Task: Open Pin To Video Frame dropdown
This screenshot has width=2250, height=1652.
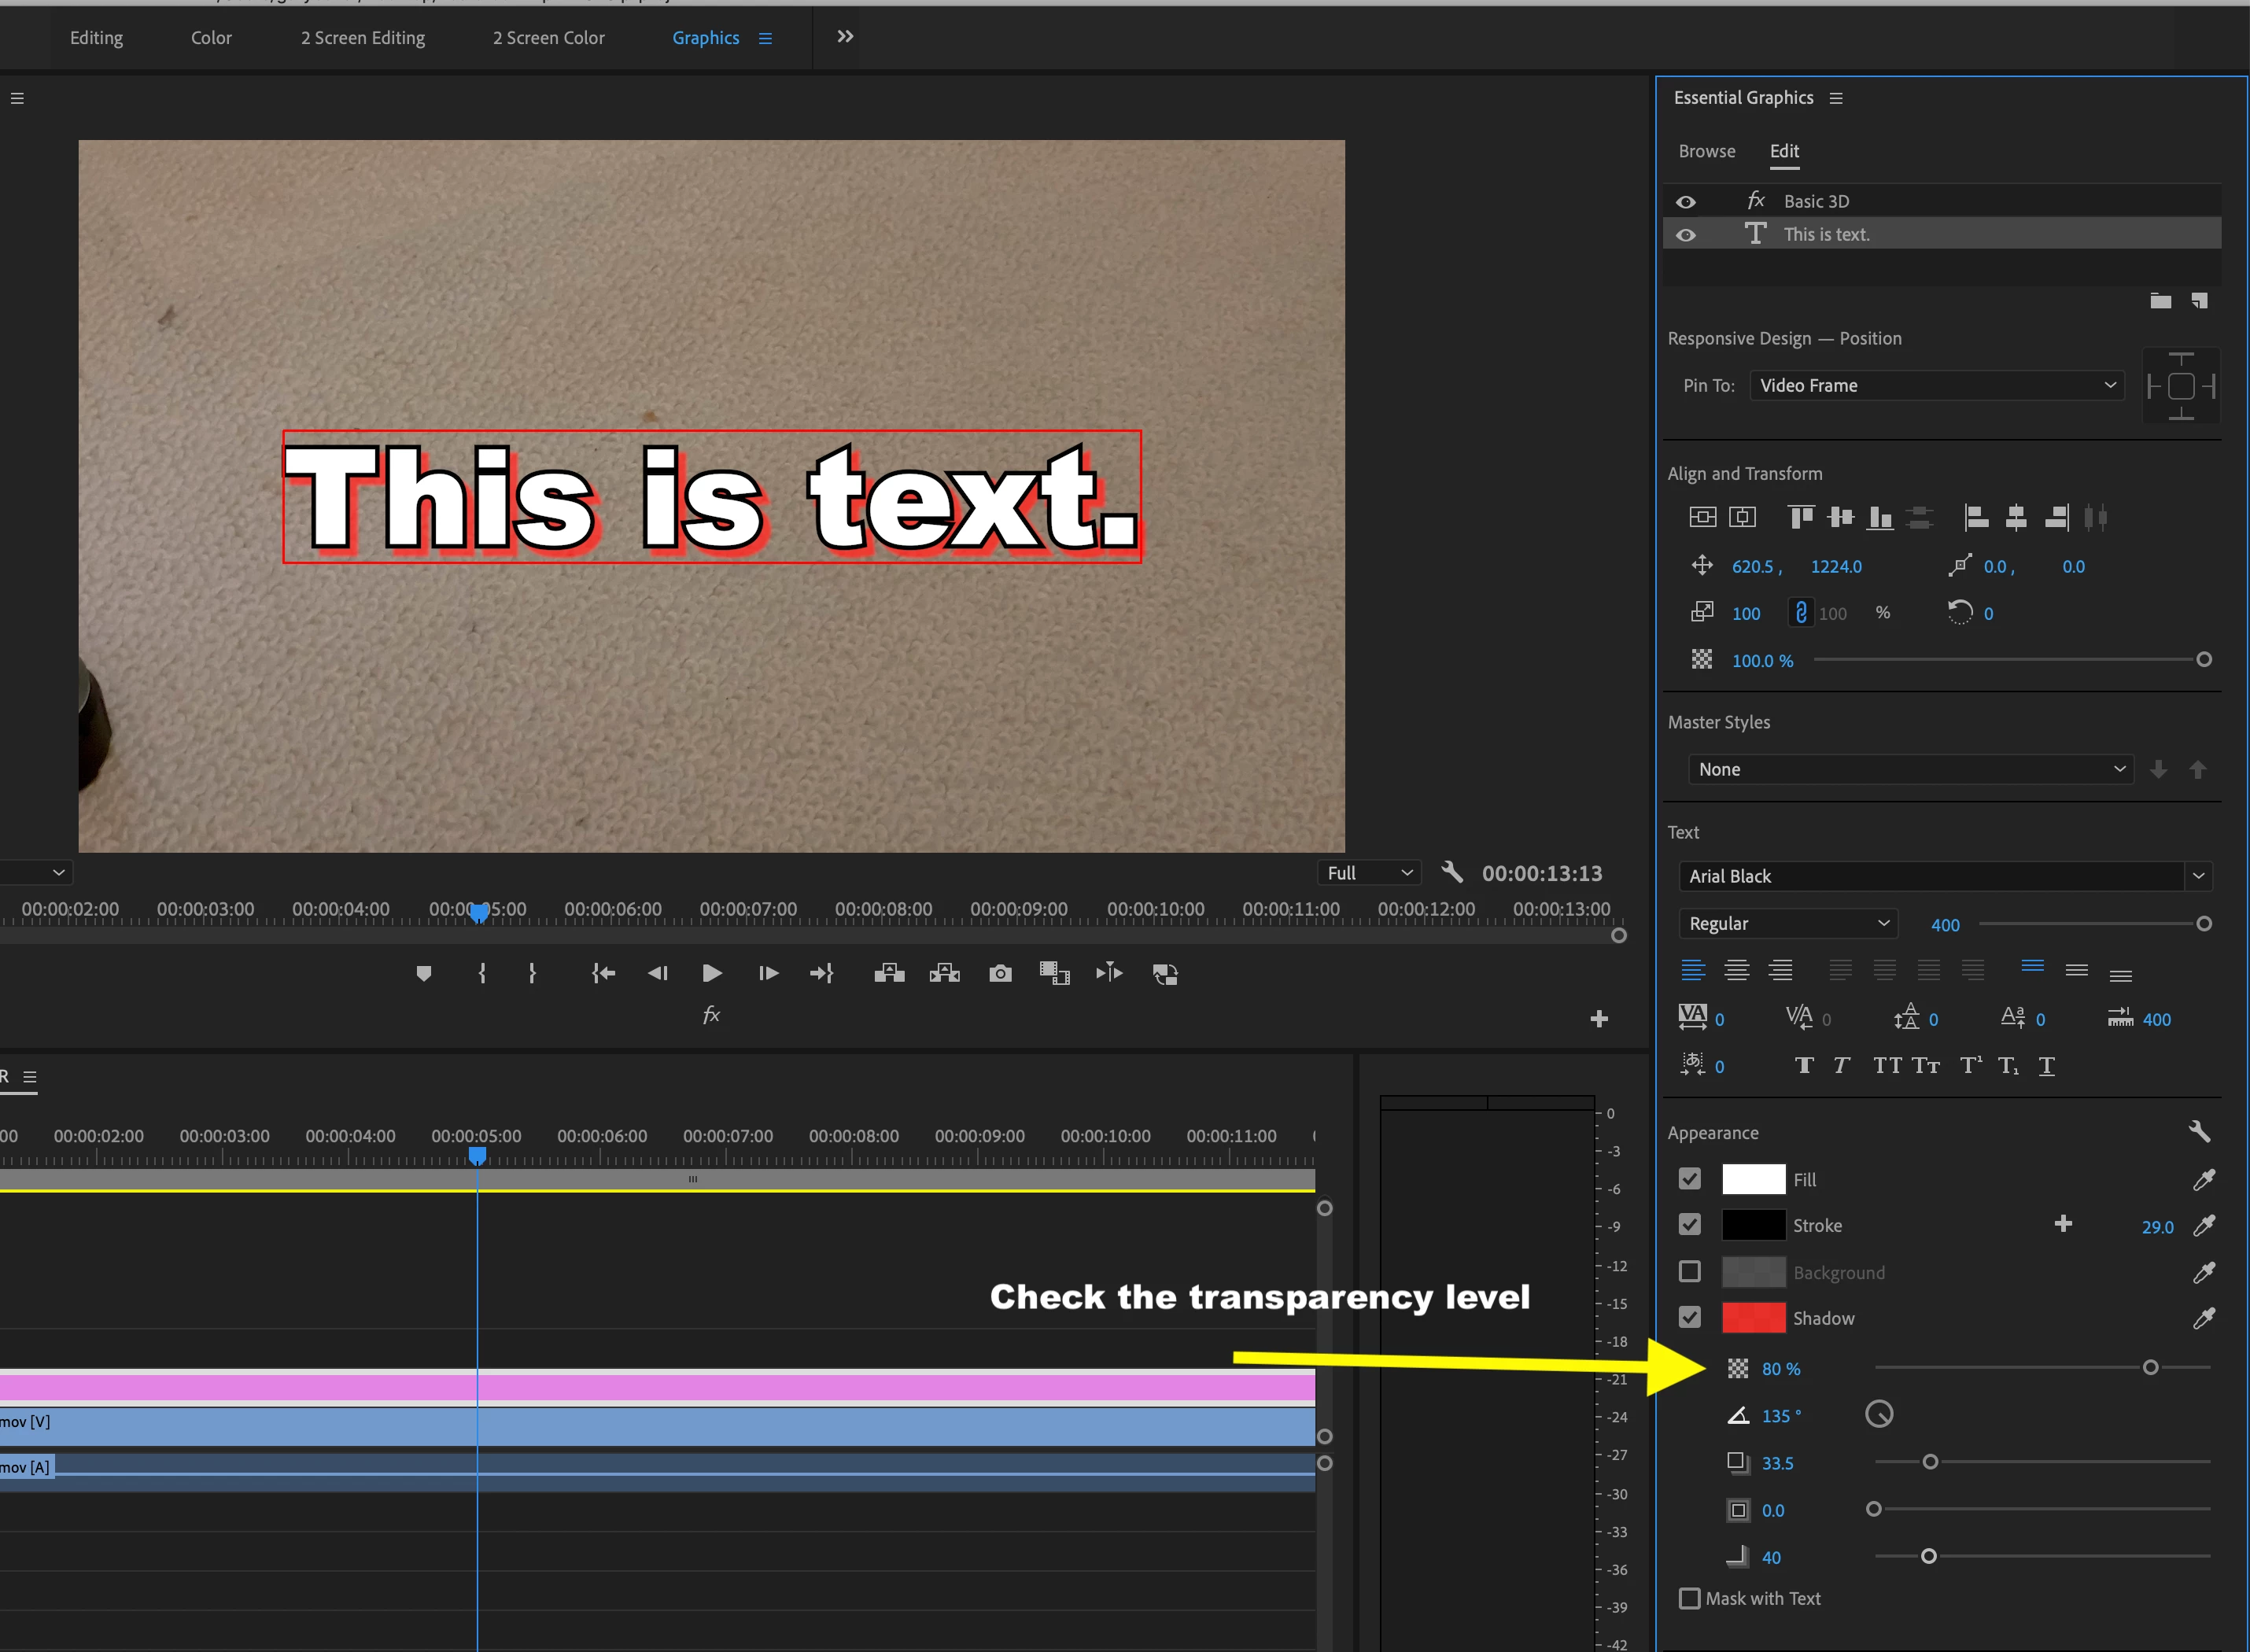Action: pyautogui.click(x=1937, y=385)
